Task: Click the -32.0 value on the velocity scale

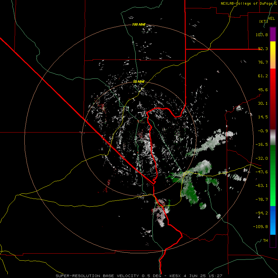Action: 262,158
